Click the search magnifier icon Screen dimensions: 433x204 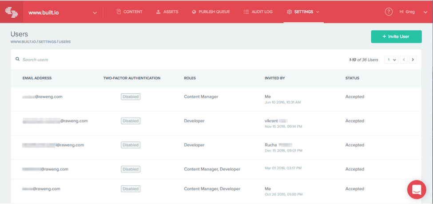tap(17, 59)
